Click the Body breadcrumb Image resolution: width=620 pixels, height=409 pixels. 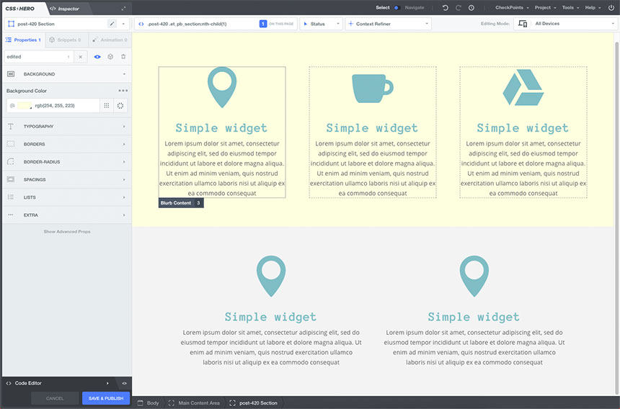149,403
